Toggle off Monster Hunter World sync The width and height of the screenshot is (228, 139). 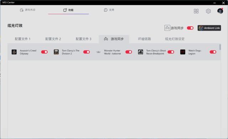[129, 52]
